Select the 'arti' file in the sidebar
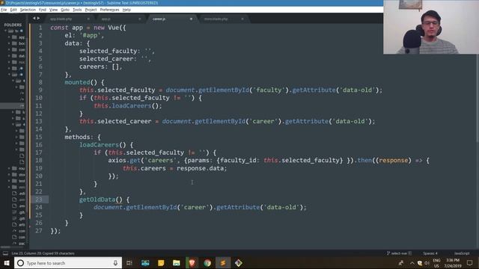 tap(18, 224)
